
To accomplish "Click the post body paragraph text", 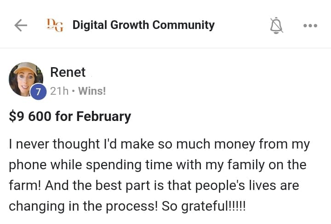I will [159, 175].
